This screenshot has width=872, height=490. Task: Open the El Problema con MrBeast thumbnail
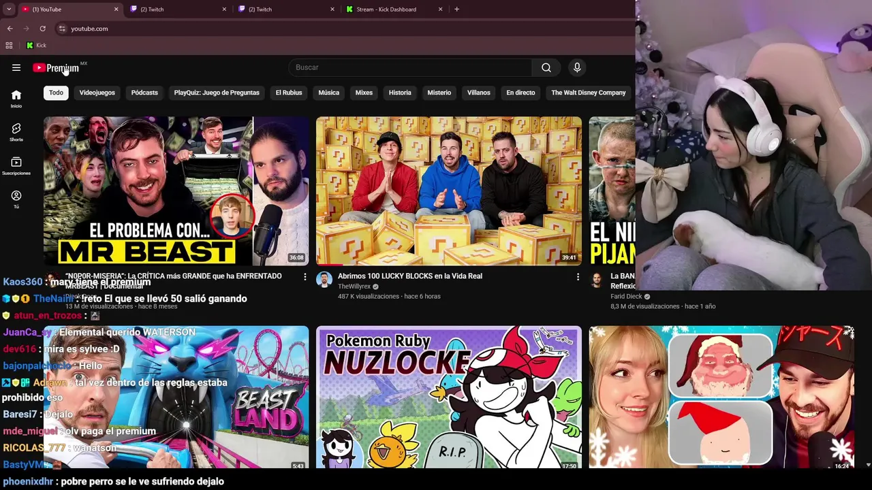coord(176,191)
